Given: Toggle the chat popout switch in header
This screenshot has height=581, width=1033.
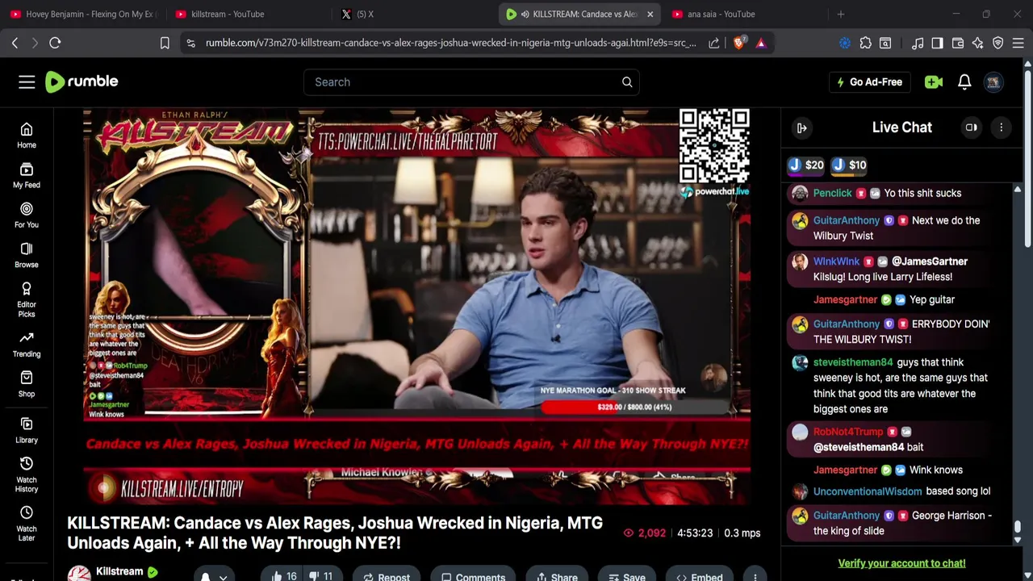Looking at the screenshot, I should pyautogui.click(x=972, y=127).
